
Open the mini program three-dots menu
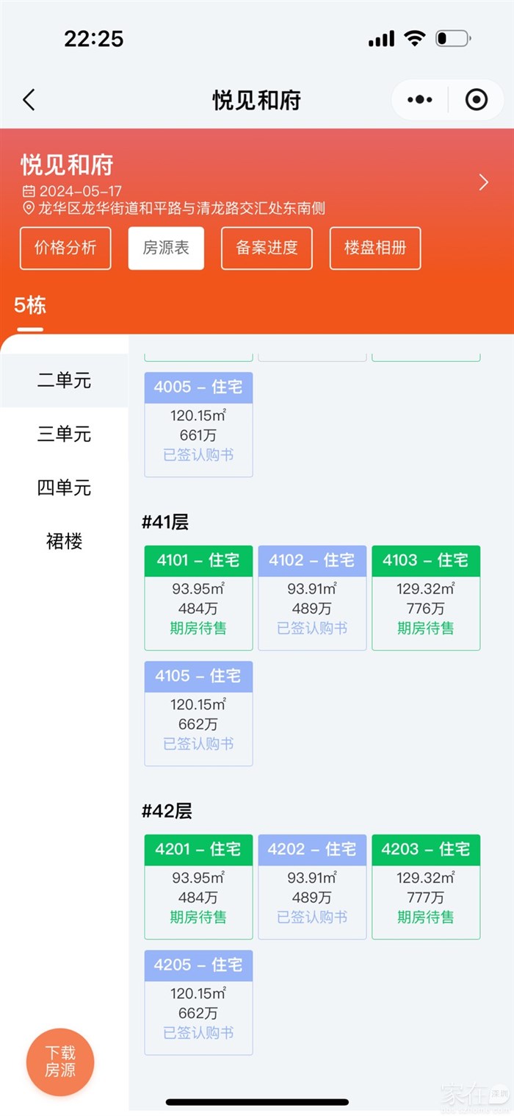(419, 100)
